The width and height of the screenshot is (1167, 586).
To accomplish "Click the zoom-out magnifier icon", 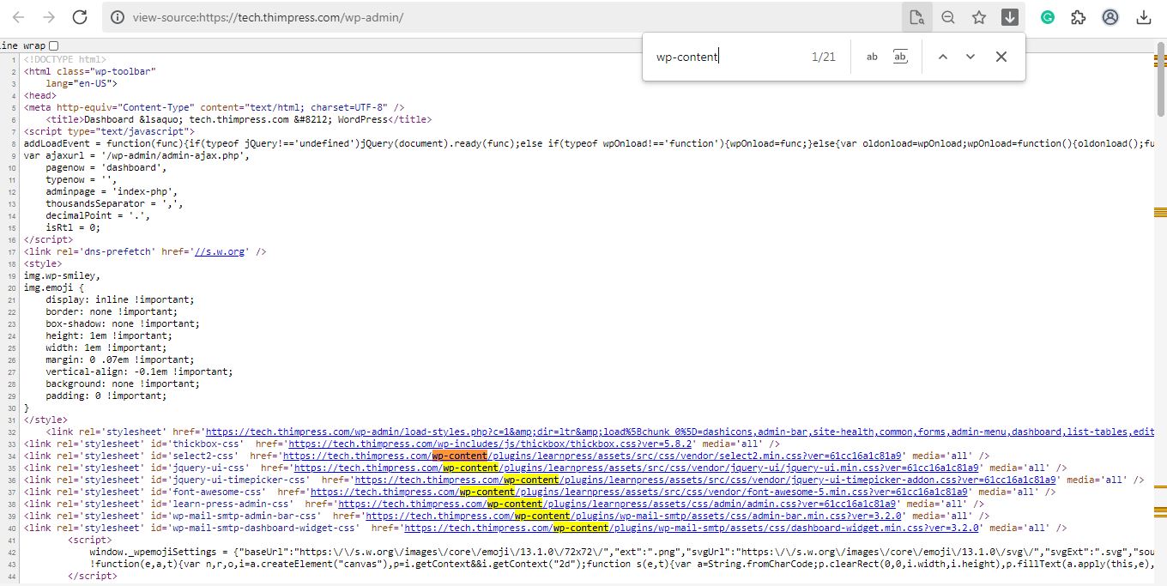I will pos(948,16).
